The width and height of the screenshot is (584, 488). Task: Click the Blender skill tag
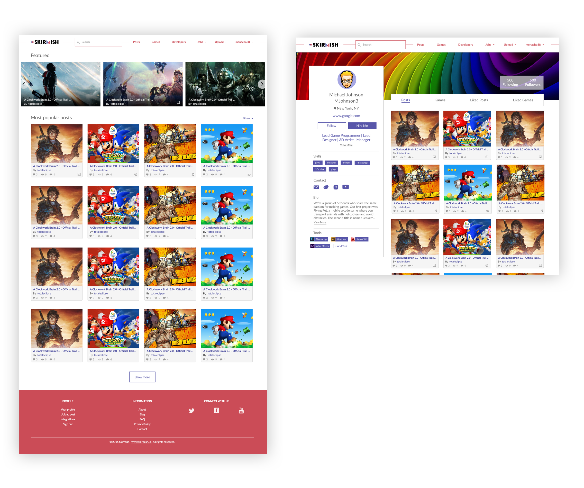pos(346,163)
